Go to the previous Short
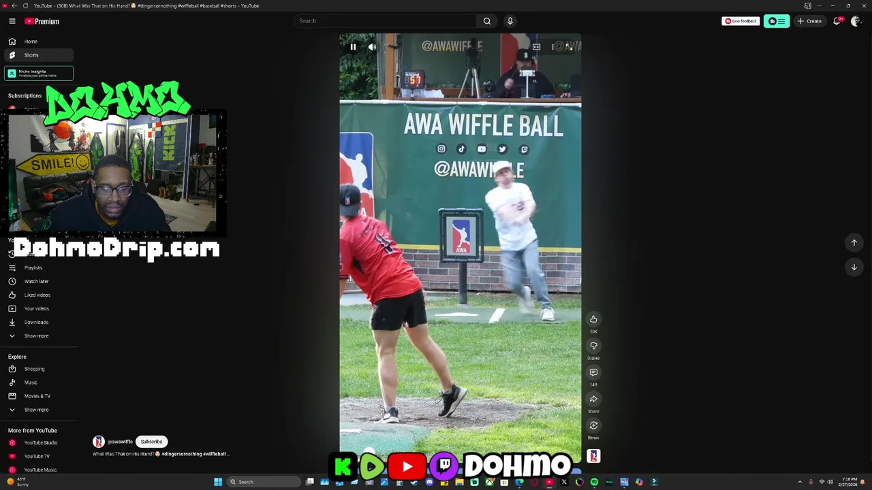Image resolution: width=872 pixels, height=490 pixels. [854, 243]
